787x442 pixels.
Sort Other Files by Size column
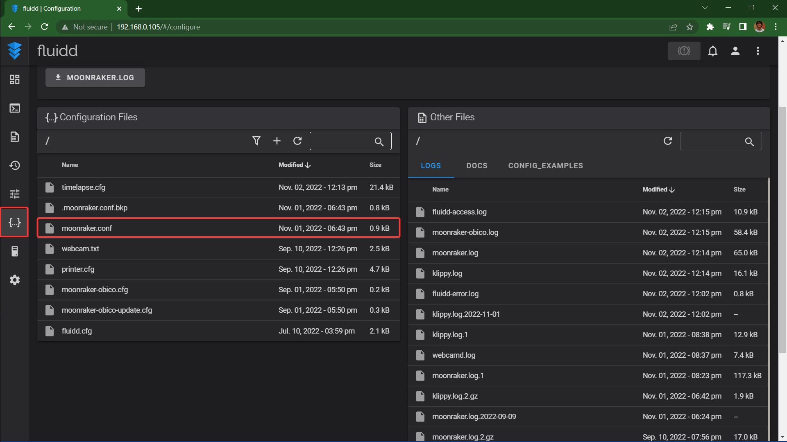[x=739, y=189]
